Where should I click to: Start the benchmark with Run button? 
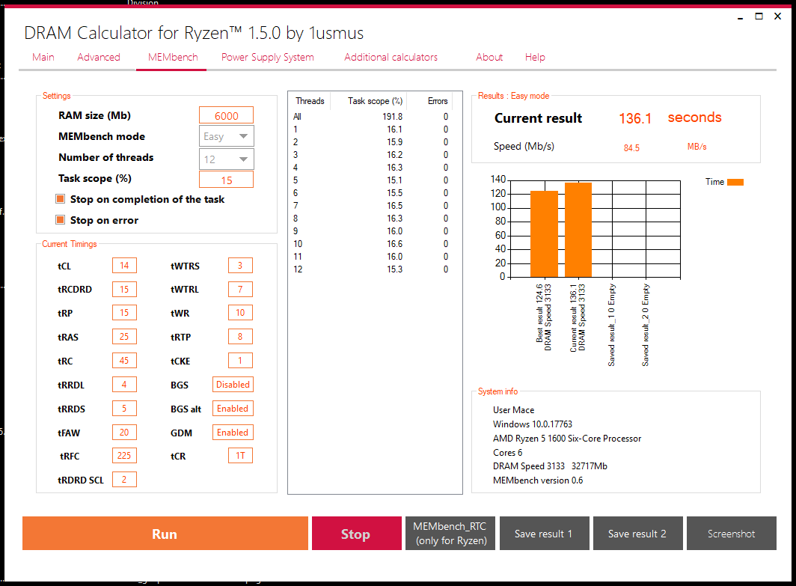coord(165,533)
